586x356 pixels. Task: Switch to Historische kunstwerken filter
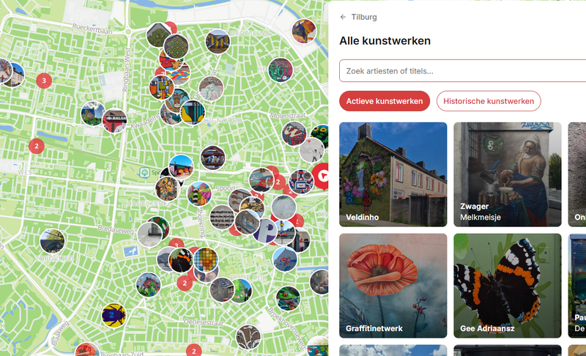tap(489, 101)
